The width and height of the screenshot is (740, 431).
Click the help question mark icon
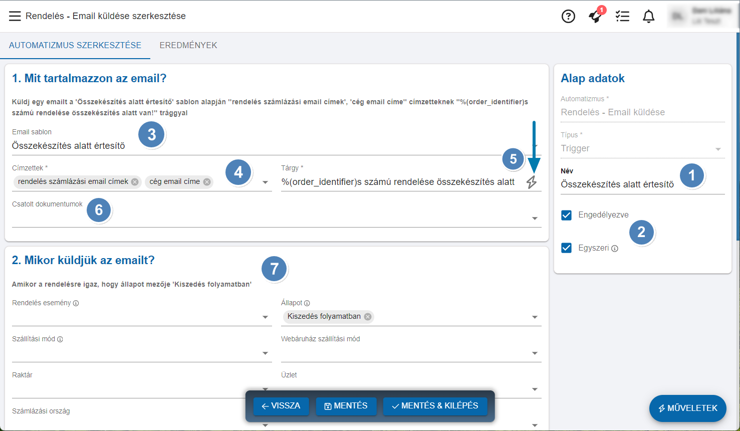tap(568, 17)
